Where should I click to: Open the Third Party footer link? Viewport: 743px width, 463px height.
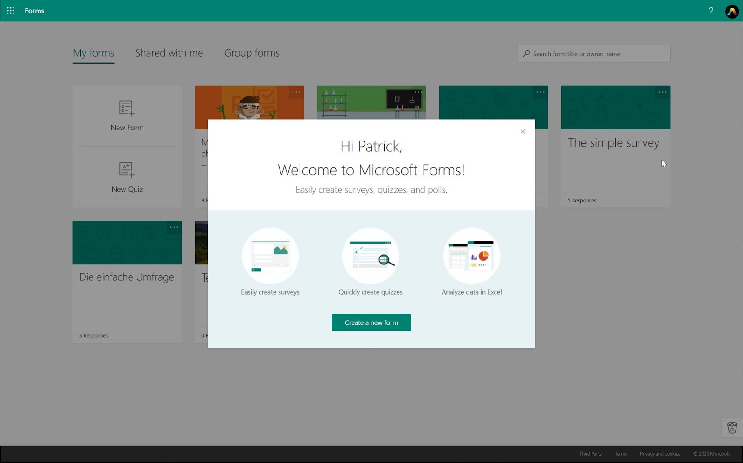(x=590, y=454)
